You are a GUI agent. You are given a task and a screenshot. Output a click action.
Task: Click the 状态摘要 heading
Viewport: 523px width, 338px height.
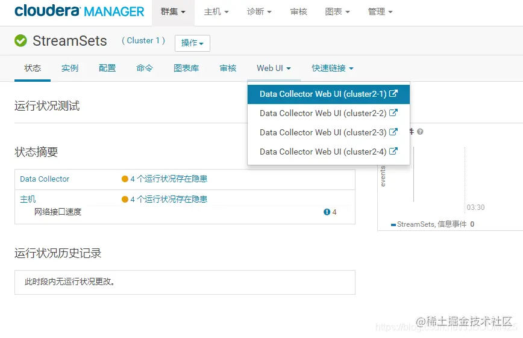[36, 152]
